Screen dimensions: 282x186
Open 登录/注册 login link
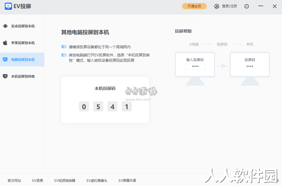[x=229, y=6]
